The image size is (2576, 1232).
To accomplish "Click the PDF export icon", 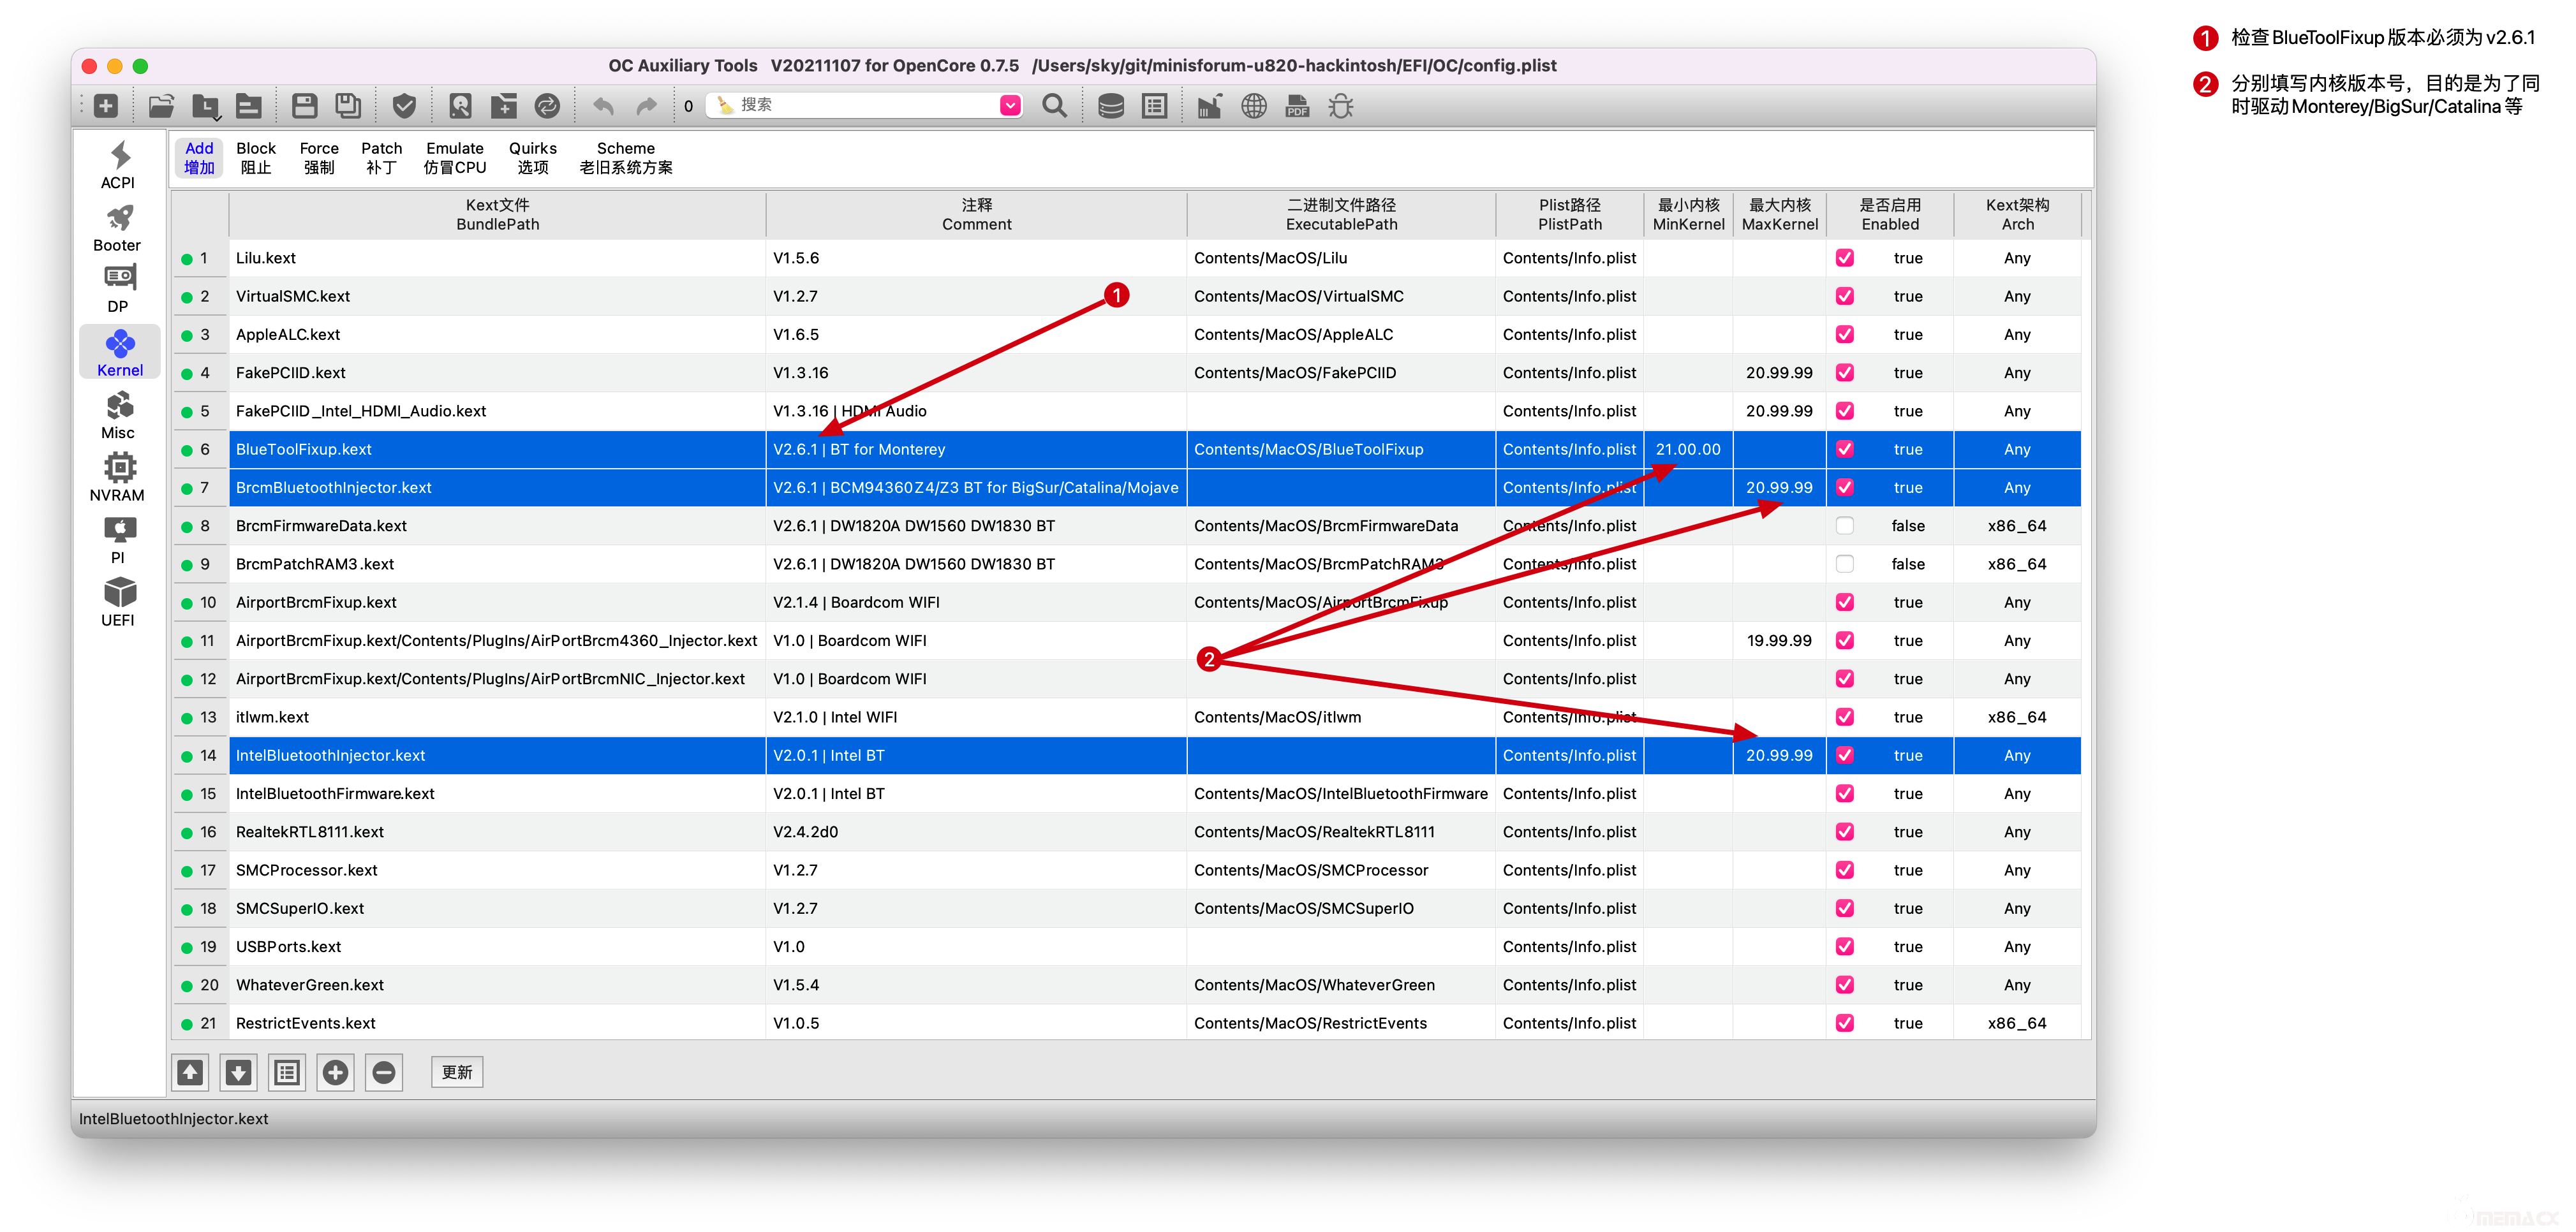I will pyautogui.click(x=1297, y=106).
